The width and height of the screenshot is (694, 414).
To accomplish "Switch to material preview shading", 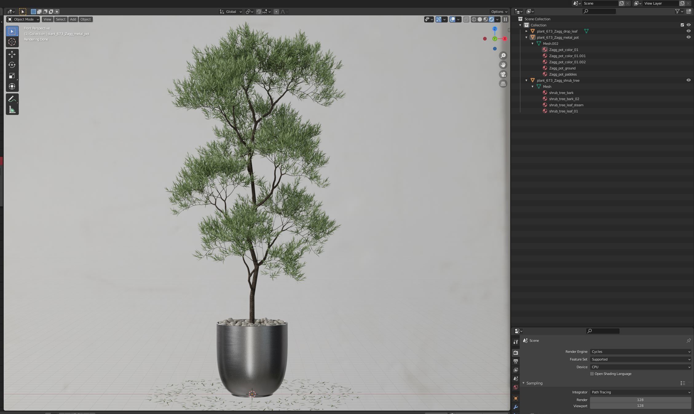I will coord(486,19).
